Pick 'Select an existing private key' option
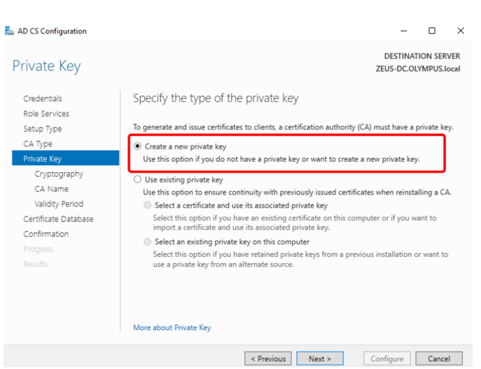This screenshot has height=369, width=481. [148, 241]
